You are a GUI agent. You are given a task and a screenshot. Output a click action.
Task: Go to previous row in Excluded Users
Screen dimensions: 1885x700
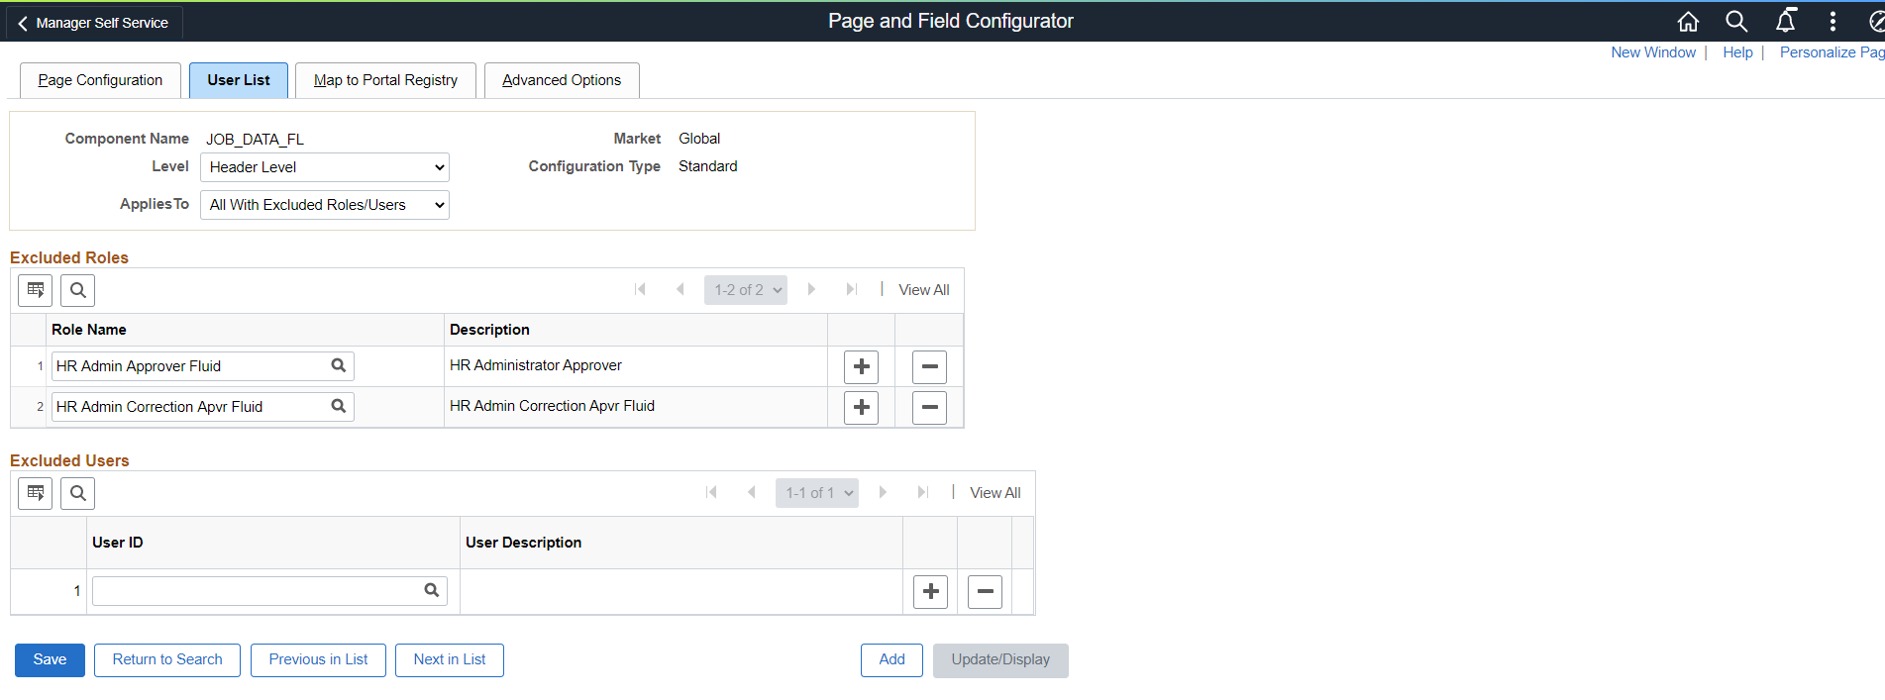752,492
